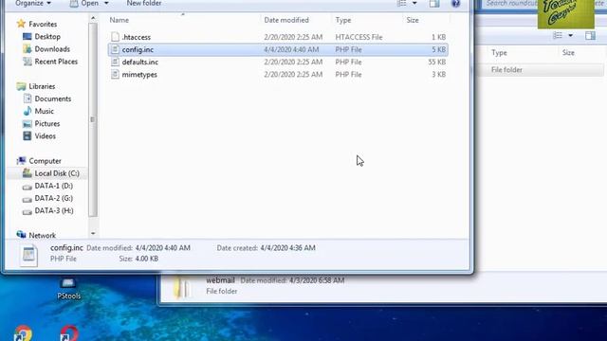This screenshot has height=341, width=607.
Task: Sort files by Name column
Action: point(120,20)
